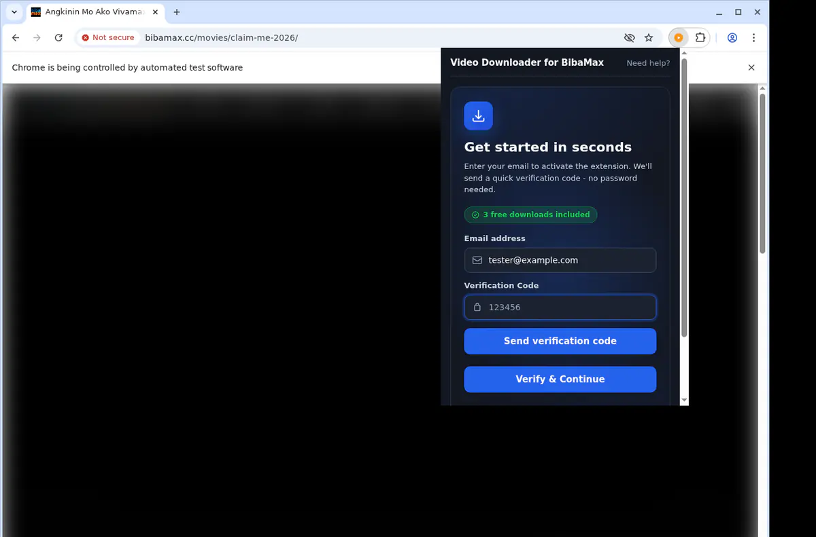
Task: Open the Extensions puzzle-piece menu
Action: 700,38
